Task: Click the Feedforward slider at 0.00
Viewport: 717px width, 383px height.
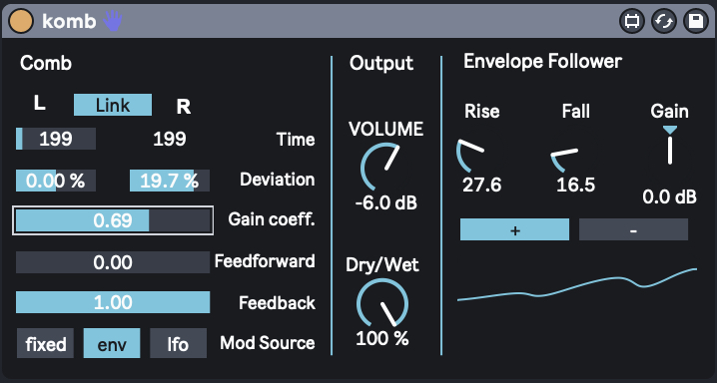Action: coord(113,262)
